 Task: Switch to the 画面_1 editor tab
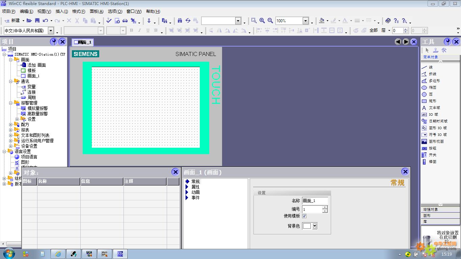tap(83, 42)
